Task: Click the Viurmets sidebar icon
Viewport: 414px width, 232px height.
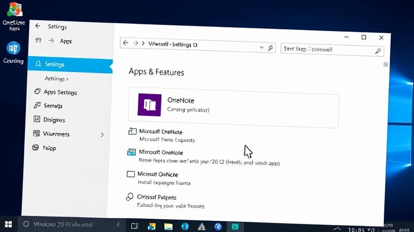Action: coord(37,133)
